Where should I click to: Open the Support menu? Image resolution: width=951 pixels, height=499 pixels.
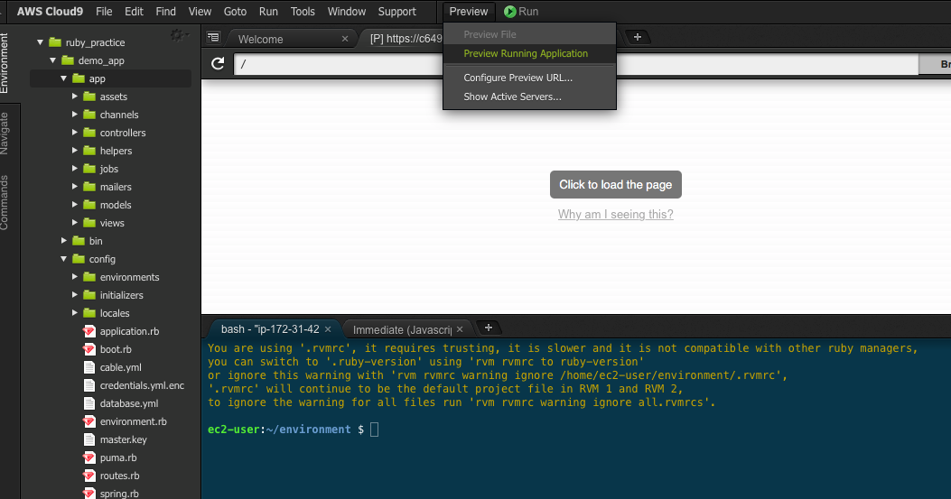coord(397,12)
